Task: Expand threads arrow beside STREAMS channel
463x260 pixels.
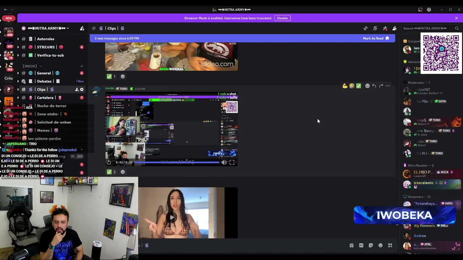Action: point(18,47)
